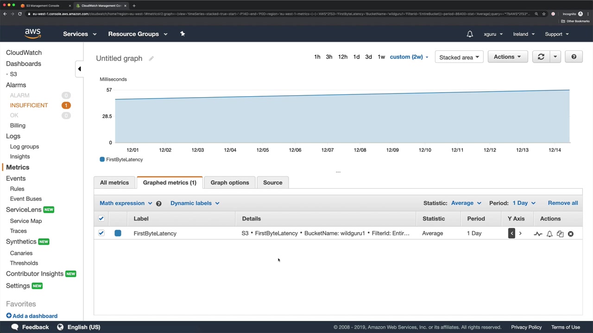Viewport: 593px width, 333px height.
Task: Click the language globe icon
Action: click(60, 327)
